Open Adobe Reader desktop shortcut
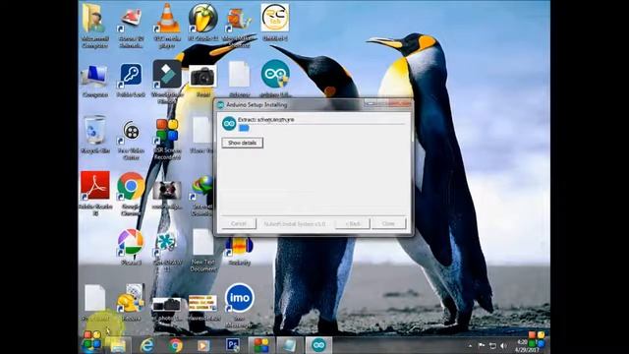 (95, 193)
